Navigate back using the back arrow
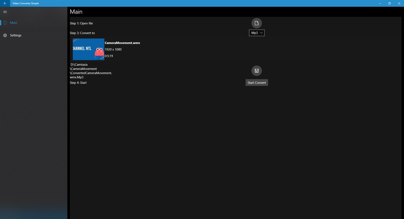The width and height of the screenshot is (404, 219). 5,3
